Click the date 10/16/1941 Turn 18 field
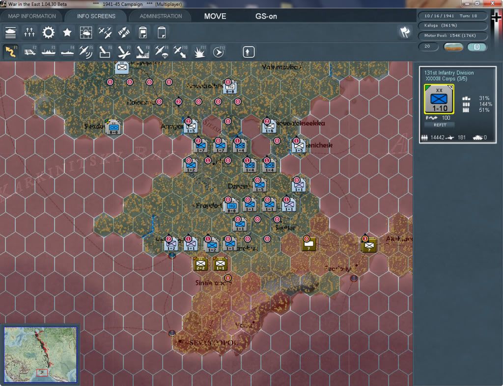Image resolution: width=503 pixels, height=386 pixels. pyautogui.click(x=452, y=16)
